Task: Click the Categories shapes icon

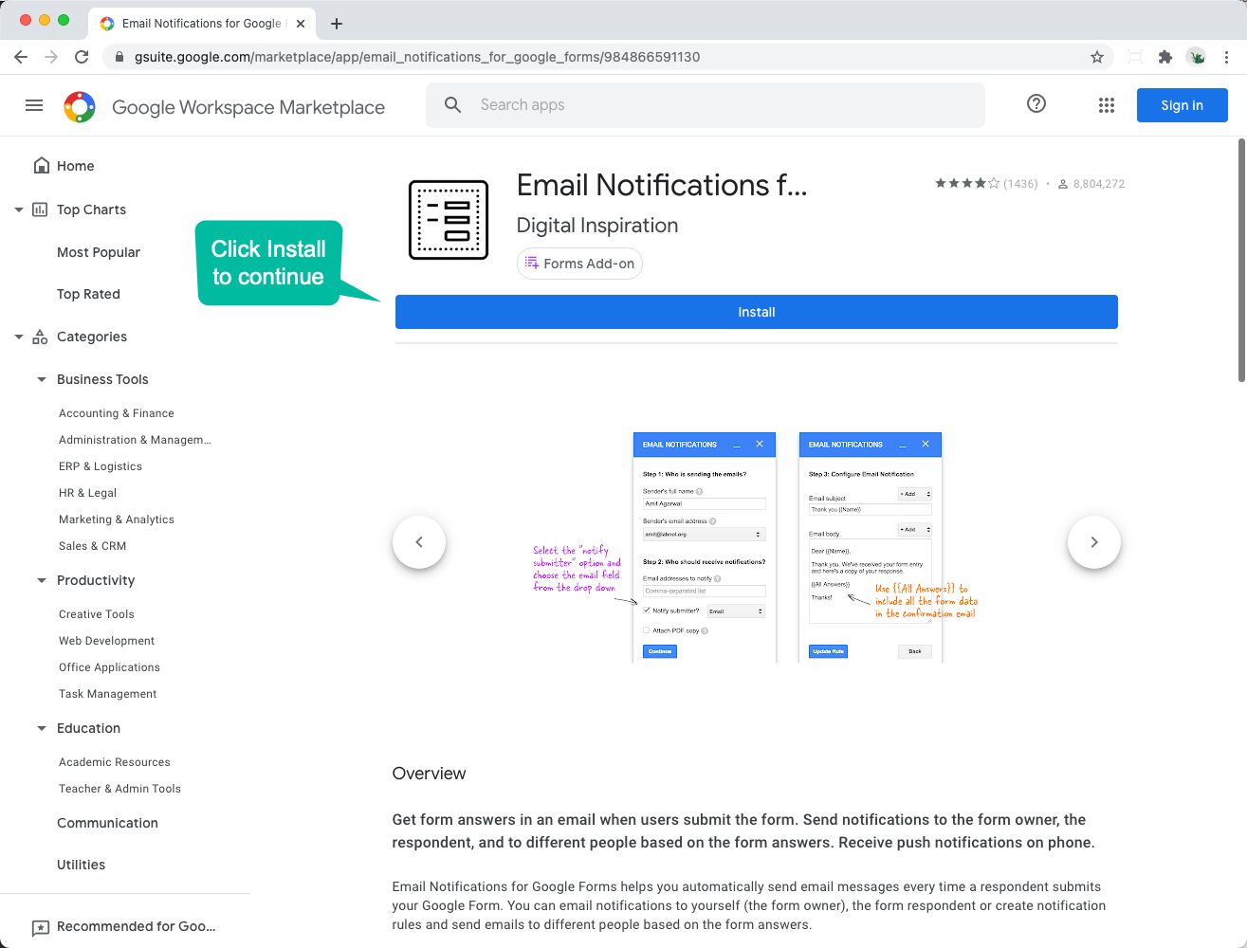Action: (x=40, y=337)
